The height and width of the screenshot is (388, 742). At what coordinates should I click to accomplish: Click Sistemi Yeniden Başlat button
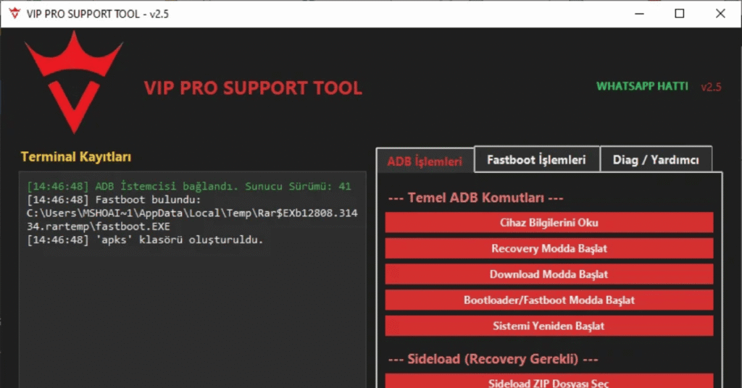[x=549, y=326]
